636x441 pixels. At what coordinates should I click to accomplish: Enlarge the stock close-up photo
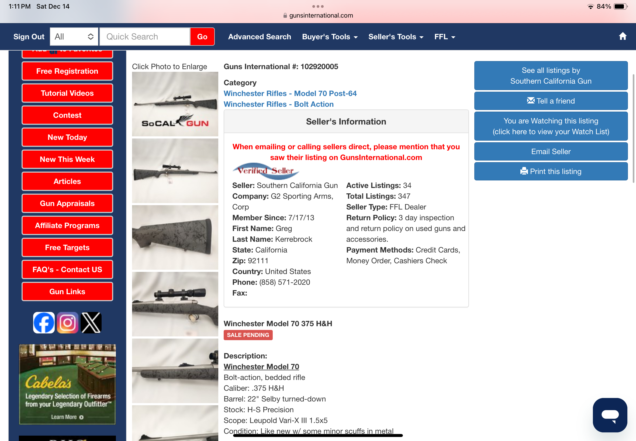(x=175, y=237)
